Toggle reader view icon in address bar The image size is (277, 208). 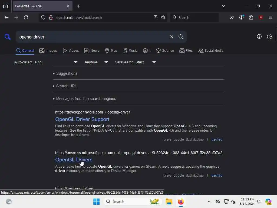[x=156, y=18]
